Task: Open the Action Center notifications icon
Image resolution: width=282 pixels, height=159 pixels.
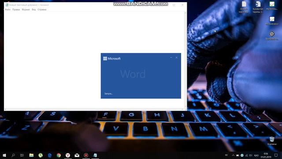Action: [x=276, y=155]
